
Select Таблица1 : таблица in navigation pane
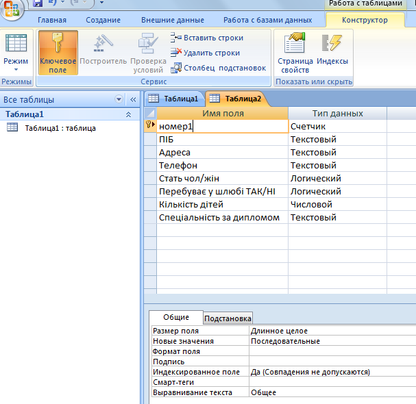tap(60, 128)
